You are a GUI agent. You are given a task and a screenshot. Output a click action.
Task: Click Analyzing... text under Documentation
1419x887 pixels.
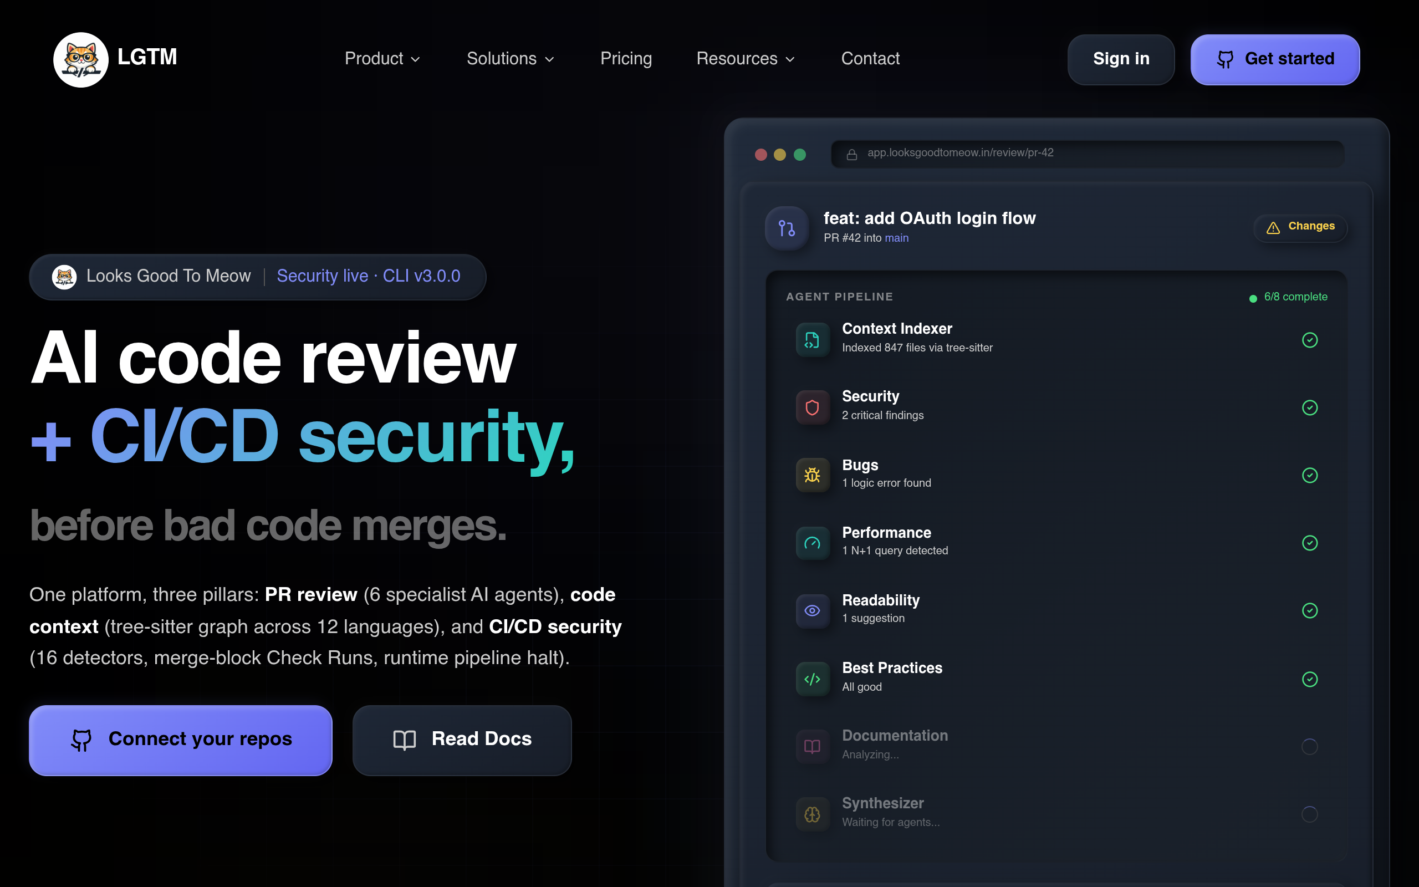(x=870, y=755)
